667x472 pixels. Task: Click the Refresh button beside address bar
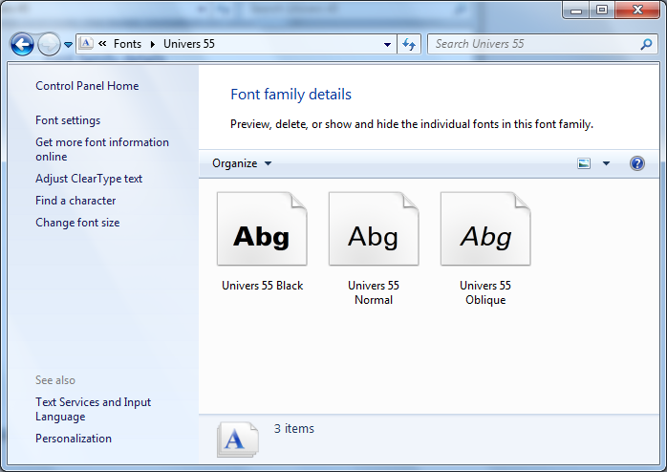[x=409, y=44]
